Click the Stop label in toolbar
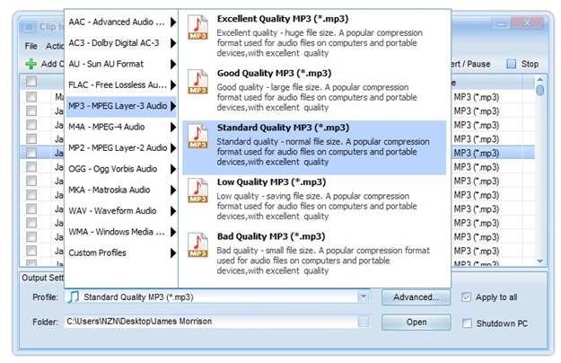 coord(530,64)
